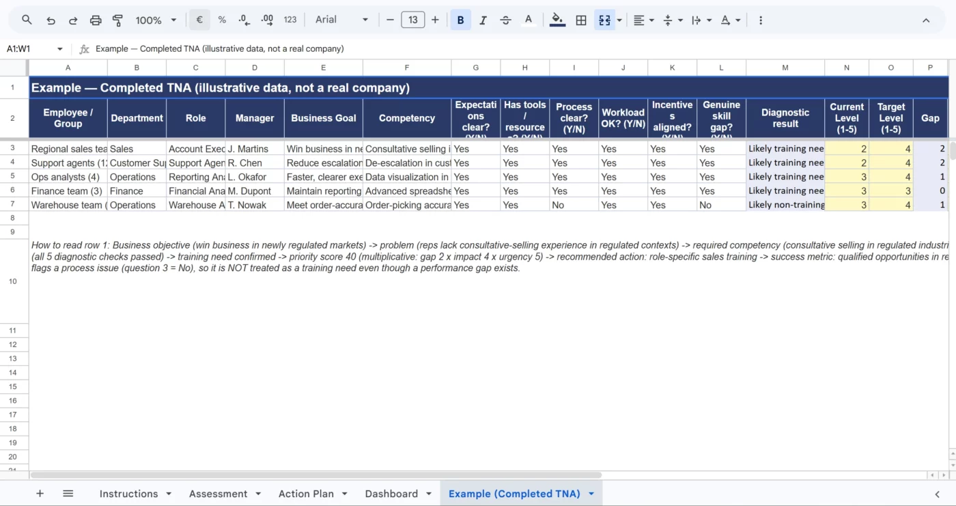The width and height of the screenshot is (956, 506).
Task: Undo the last action
Action: (x=51, y=20)
